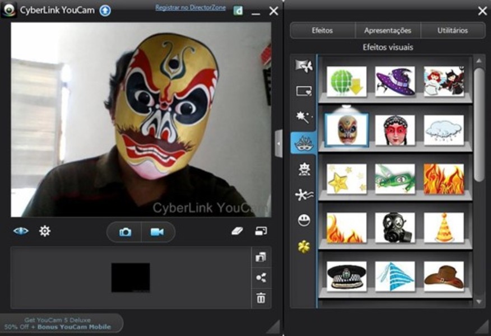Screen dimensions: 491x336
Task: Click the blue upgrade arrow icon
Action: (x=105, y=11)
